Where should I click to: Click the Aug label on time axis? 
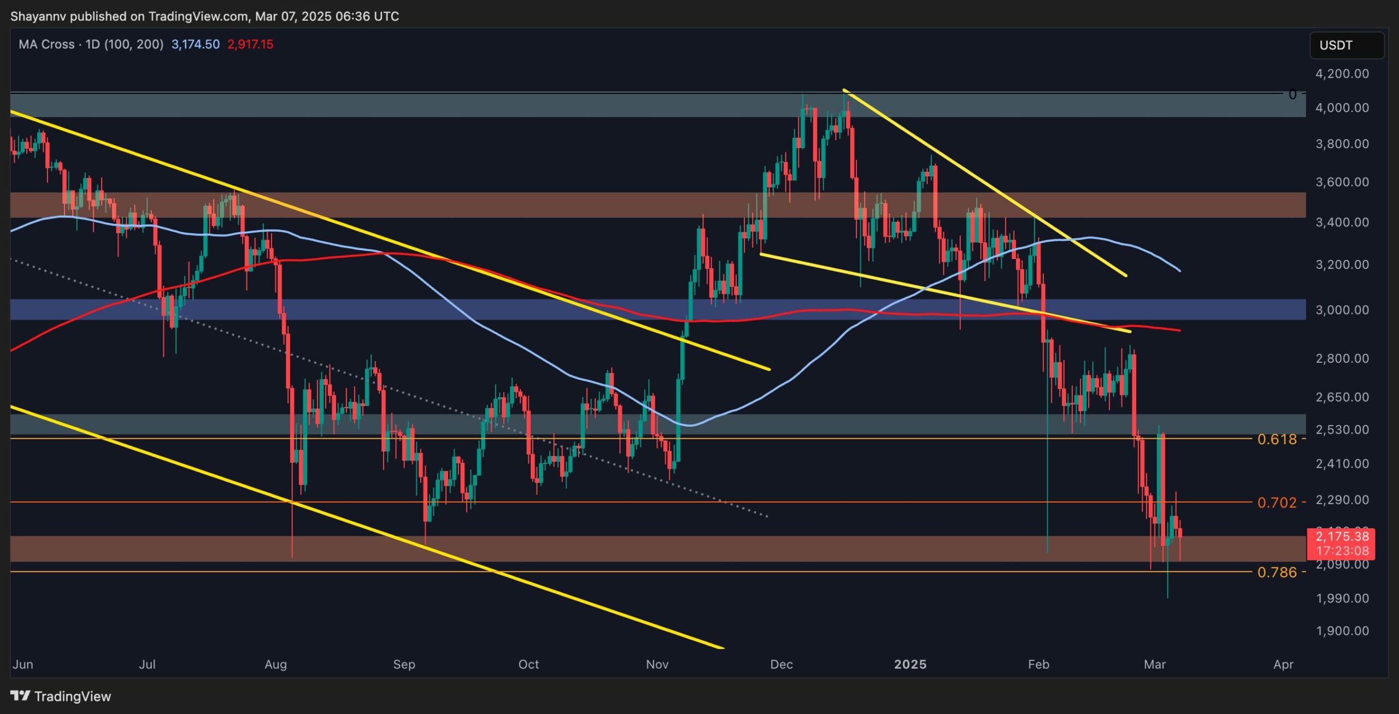point(275,664)
